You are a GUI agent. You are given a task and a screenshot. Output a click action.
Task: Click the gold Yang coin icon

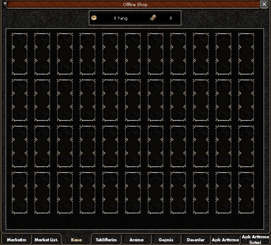coord(94,18)
